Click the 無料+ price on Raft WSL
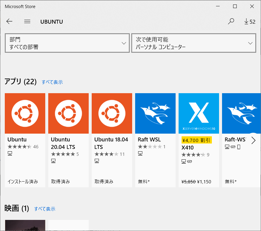This screenshot has width=261, height=231. point(144,182)
